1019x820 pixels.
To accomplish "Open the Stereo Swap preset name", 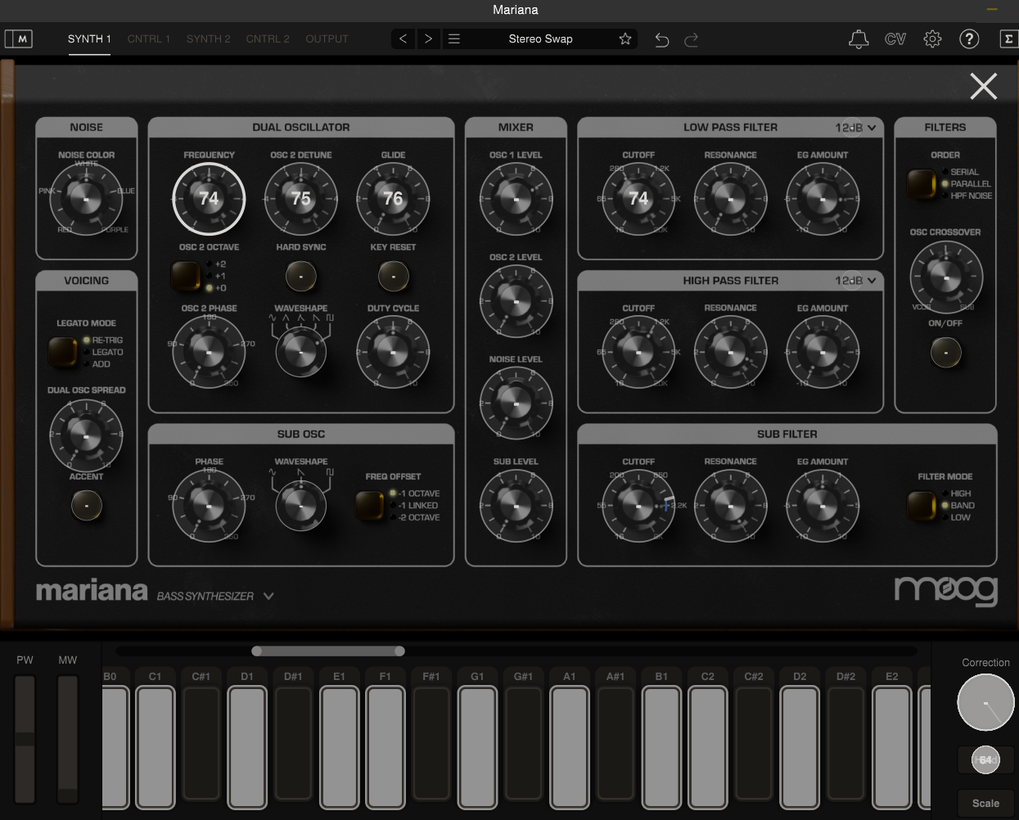I will [x=540, y=38].
